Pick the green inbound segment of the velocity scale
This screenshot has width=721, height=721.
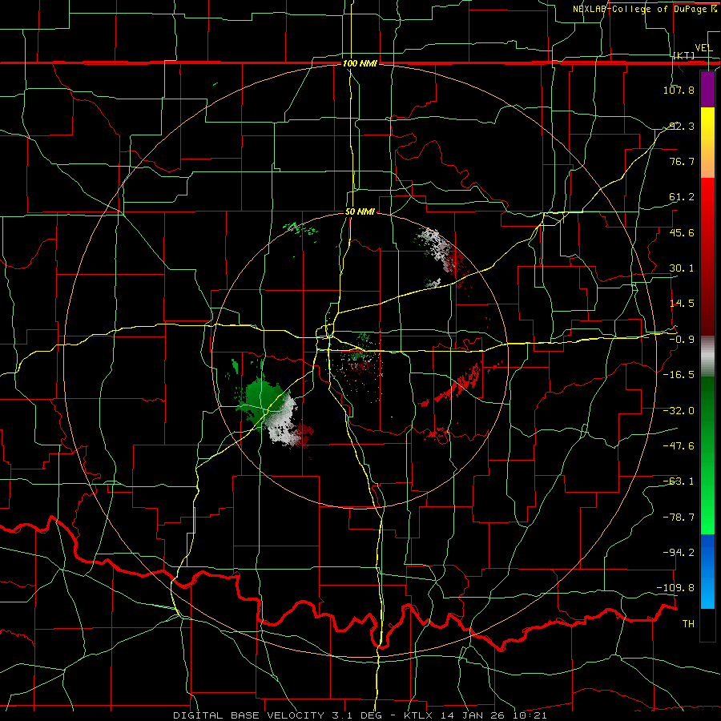click(x=707, y=455)
